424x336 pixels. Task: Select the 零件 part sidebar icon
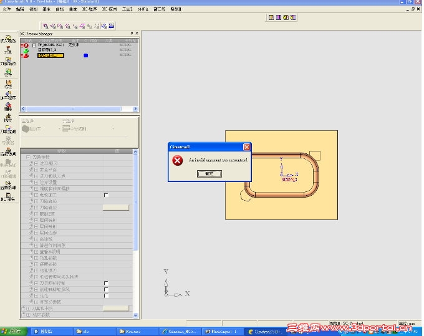click(x=8, y=72)
